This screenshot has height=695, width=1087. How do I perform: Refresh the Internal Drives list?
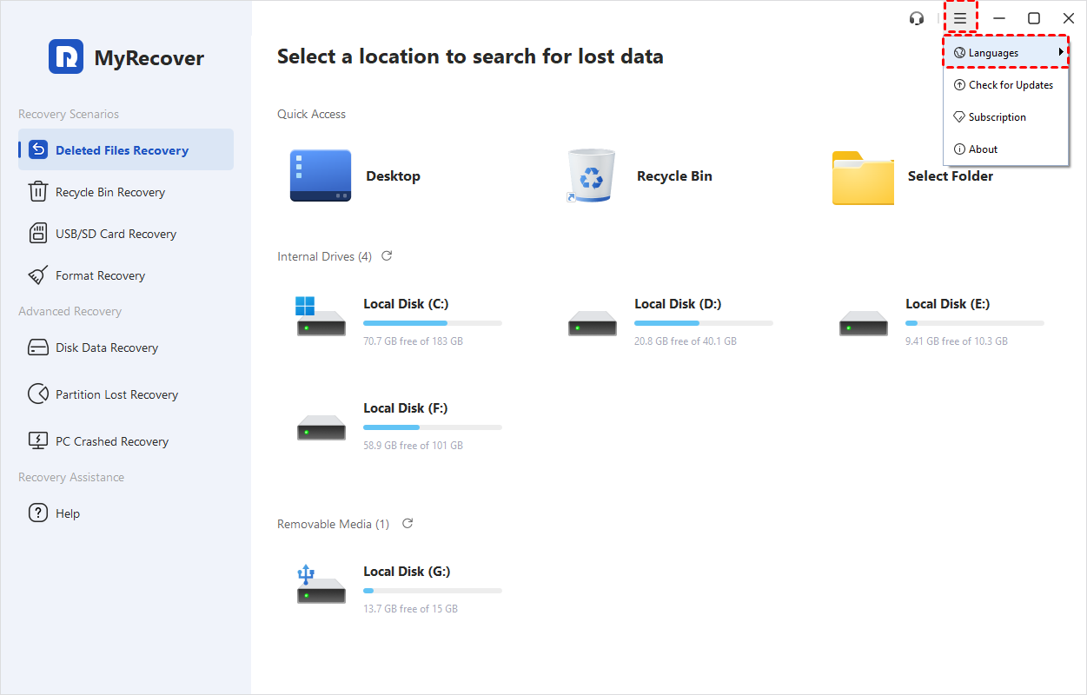(387, 256)
